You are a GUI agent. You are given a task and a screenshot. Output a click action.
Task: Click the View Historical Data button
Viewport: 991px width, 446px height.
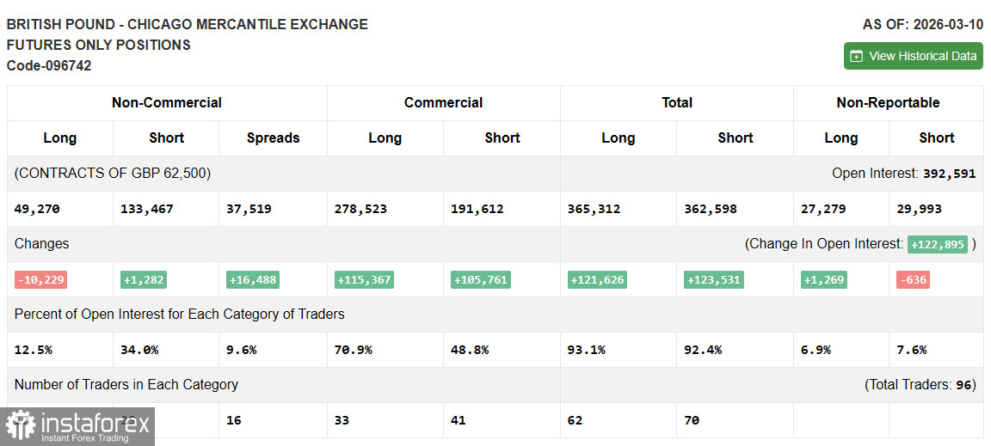point(913,56)
